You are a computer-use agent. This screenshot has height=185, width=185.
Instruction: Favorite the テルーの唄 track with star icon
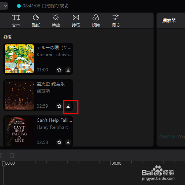[x=59, y=70]
